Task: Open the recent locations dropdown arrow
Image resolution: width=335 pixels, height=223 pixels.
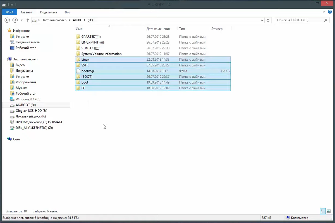Action: 22,20
